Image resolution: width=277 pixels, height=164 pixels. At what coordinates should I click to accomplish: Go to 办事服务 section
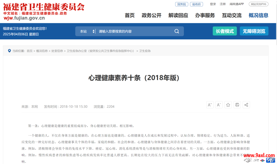pyautogui.click(x=205, y=15)
